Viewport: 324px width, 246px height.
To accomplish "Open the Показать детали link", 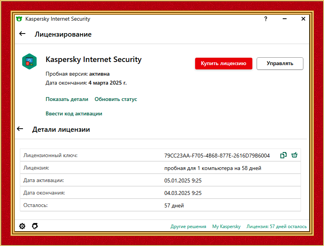I will [67, 99].
